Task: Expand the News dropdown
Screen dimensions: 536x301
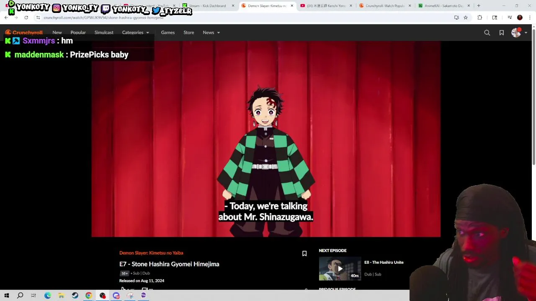Action: point(211,33)
